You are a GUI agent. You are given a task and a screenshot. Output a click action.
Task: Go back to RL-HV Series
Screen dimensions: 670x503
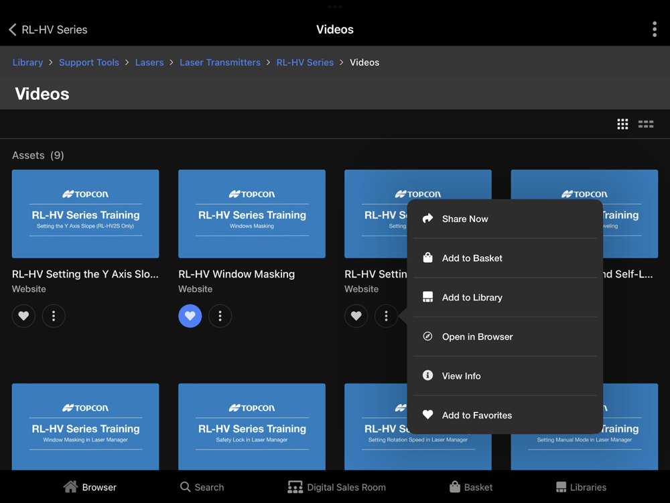click(48, 30)
